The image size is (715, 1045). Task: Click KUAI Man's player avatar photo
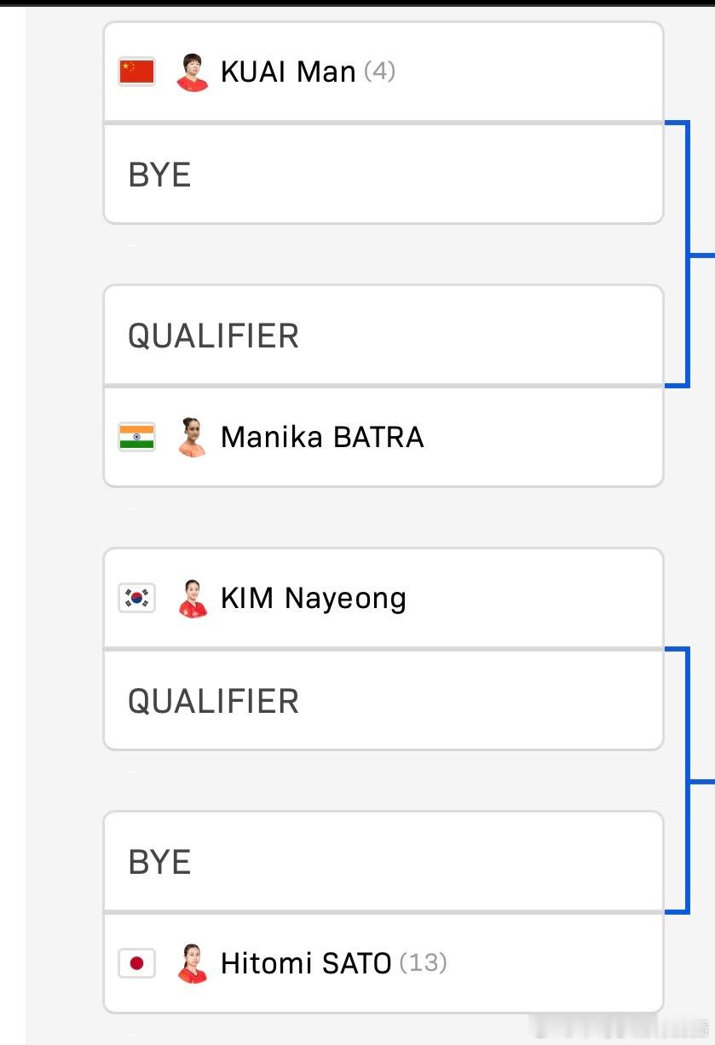point(193,72)
